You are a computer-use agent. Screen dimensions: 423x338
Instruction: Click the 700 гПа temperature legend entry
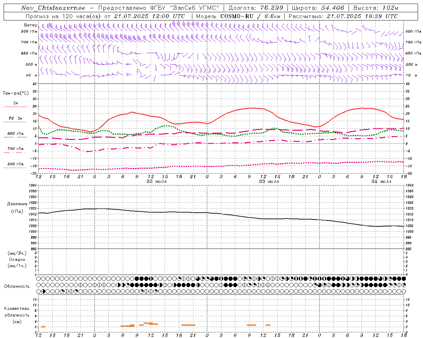pos(16,149)
